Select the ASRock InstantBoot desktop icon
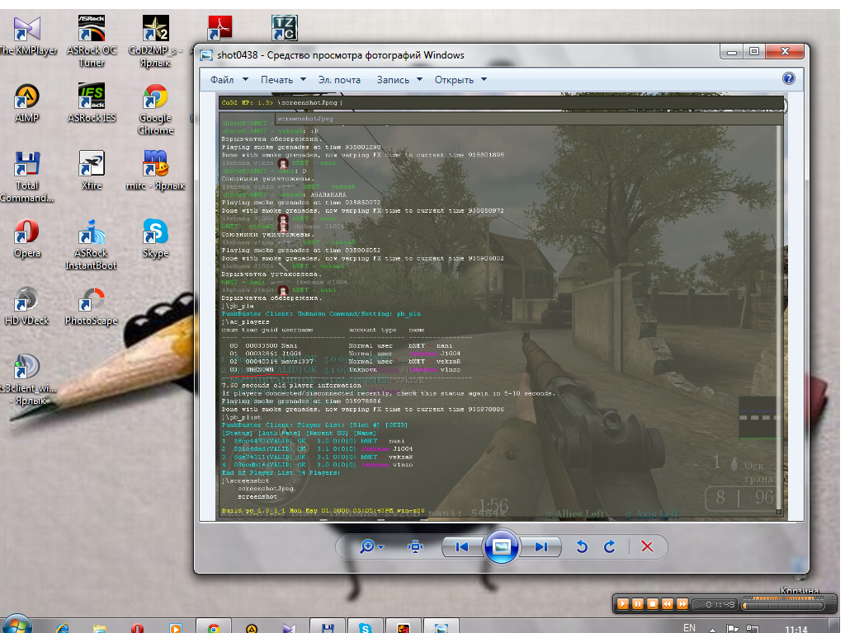This screenshot has height=633, width=845. (91, 245)
